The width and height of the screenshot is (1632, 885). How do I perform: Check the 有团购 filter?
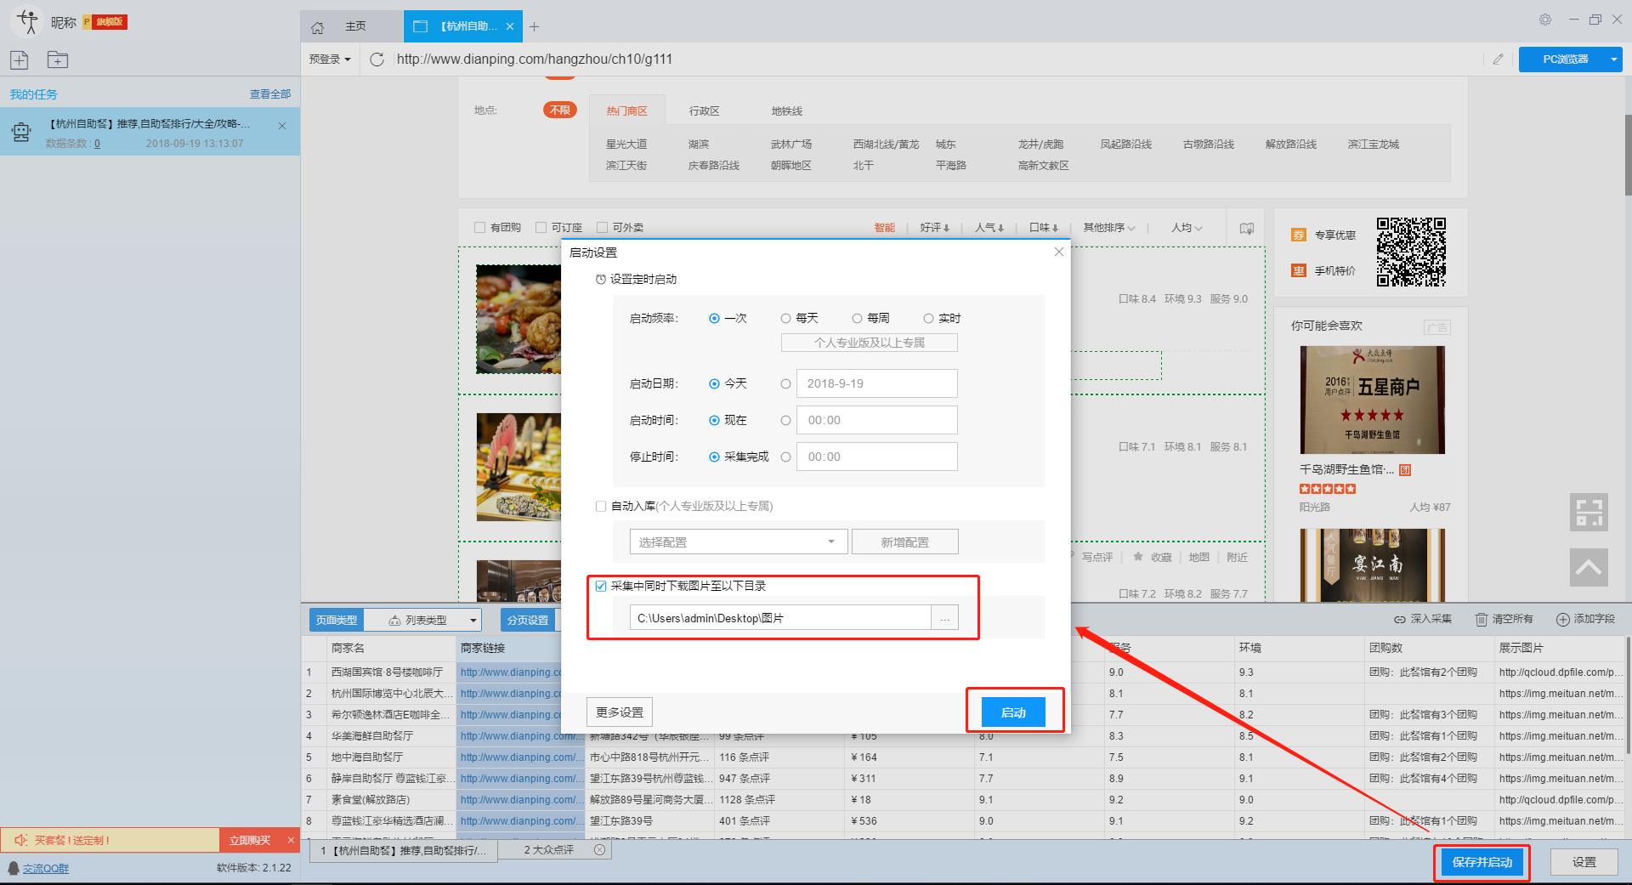[x=479, y=228]
